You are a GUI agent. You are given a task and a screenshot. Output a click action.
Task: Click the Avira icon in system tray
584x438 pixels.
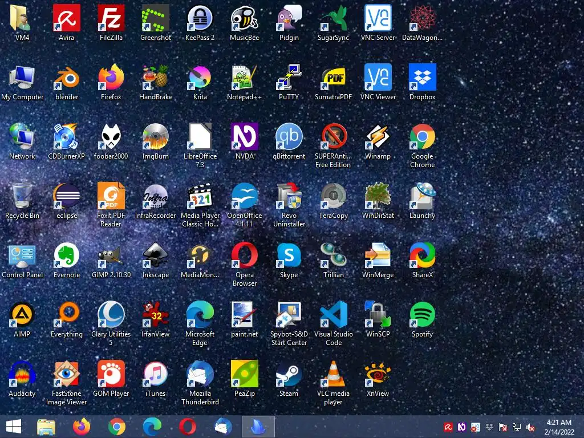(x=448, y=427)
